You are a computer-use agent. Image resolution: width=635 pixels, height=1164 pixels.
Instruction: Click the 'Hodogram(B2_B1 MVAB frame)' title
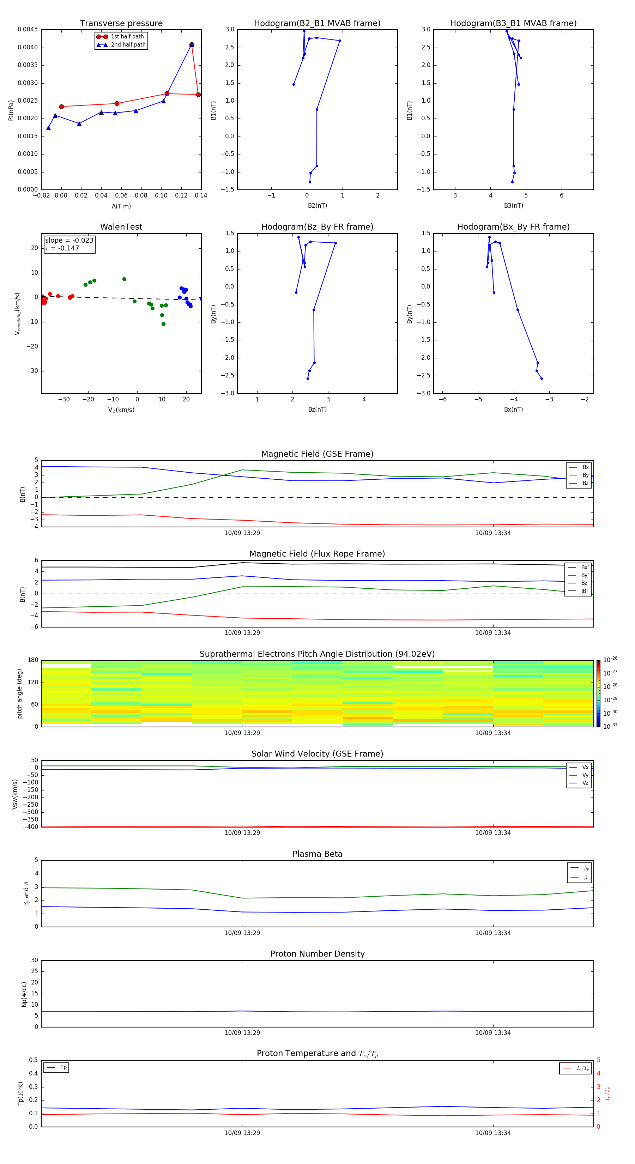click(317, 24)
